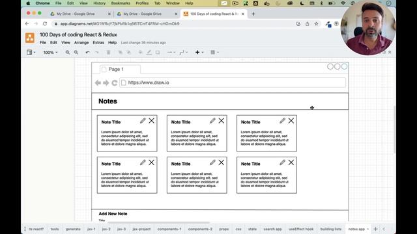The height and width of the screenshot is (234, 417).
Task: Open Chrome menu in macOS menu bar
Action: [x=42, y=3]
